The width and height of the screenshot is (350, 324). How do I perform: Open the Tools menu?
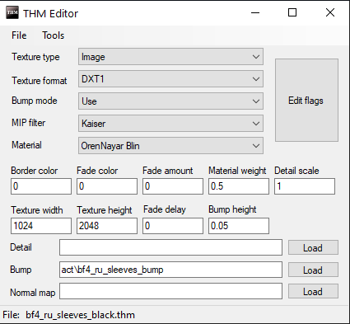pos(53,35)
